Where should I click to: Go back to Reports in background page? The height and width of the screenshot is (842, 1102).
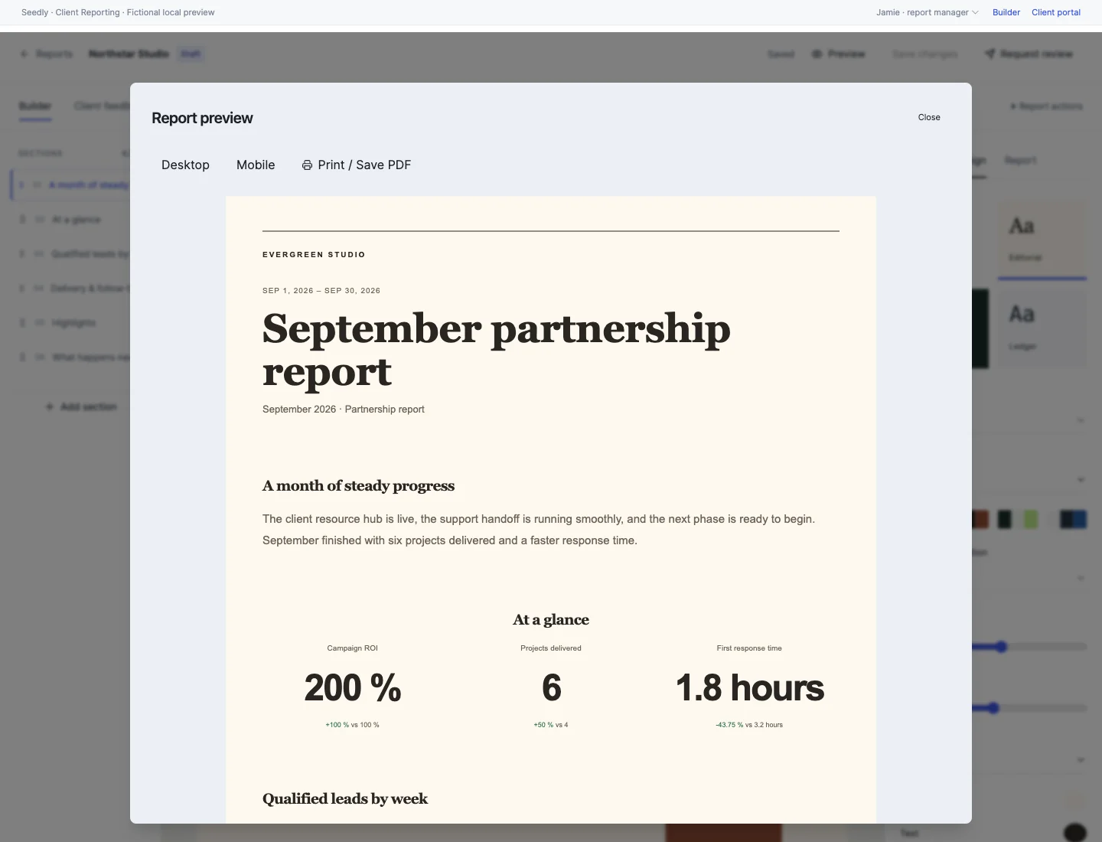tap(47, 54)
